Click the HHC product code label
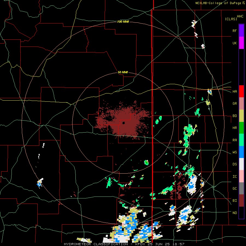 tap(240, 16)
